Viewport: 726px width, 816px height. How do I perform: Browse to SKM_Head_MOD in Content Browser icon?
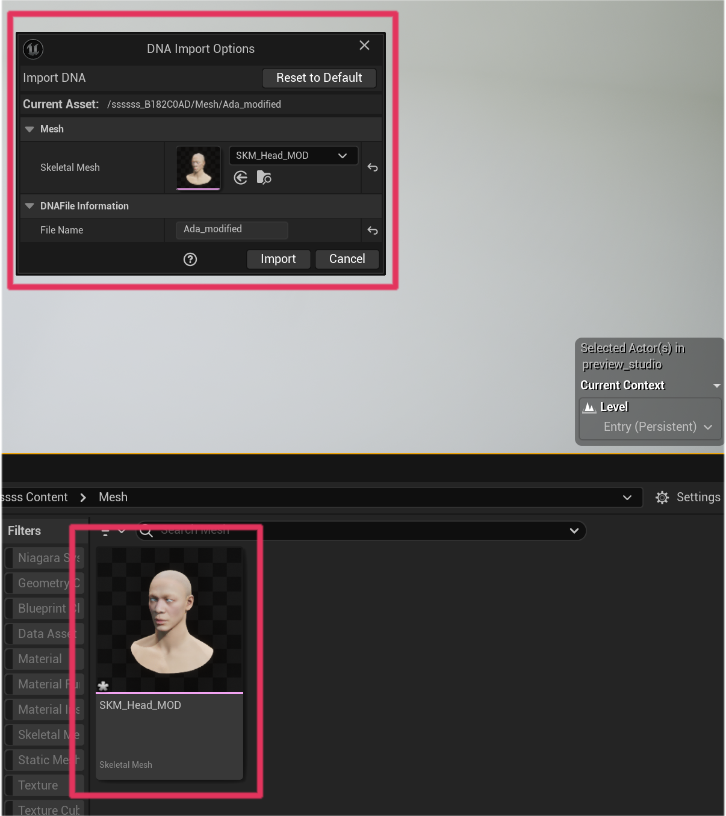click(264, 178)
